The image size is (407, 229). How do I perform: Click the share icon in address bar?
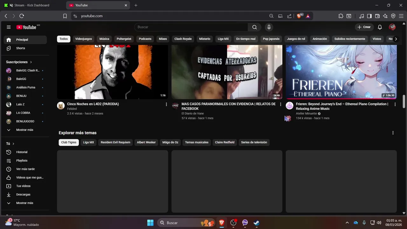click(289, 16)
